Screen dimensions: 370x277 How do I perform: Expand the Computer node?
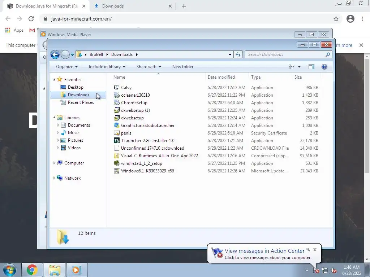point(54,163)
